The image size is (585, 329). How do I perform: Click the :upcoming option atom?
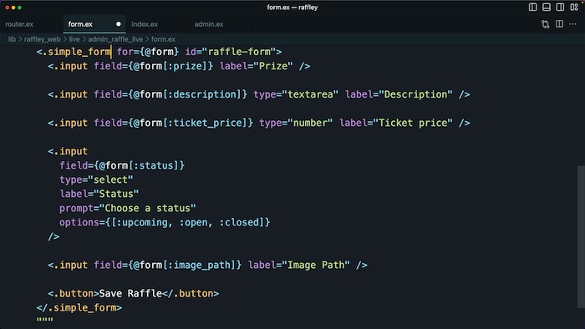pos(142,222)
